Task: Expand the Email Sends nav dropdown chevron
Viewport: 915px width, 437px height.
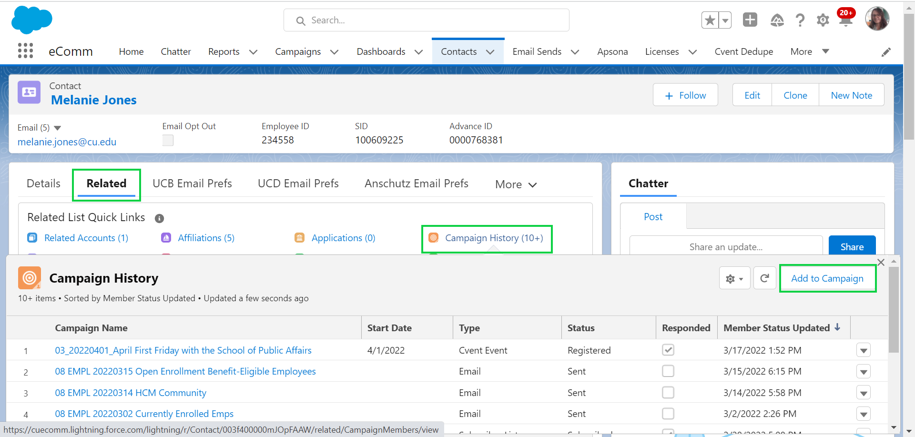Action: click(575, 52)
